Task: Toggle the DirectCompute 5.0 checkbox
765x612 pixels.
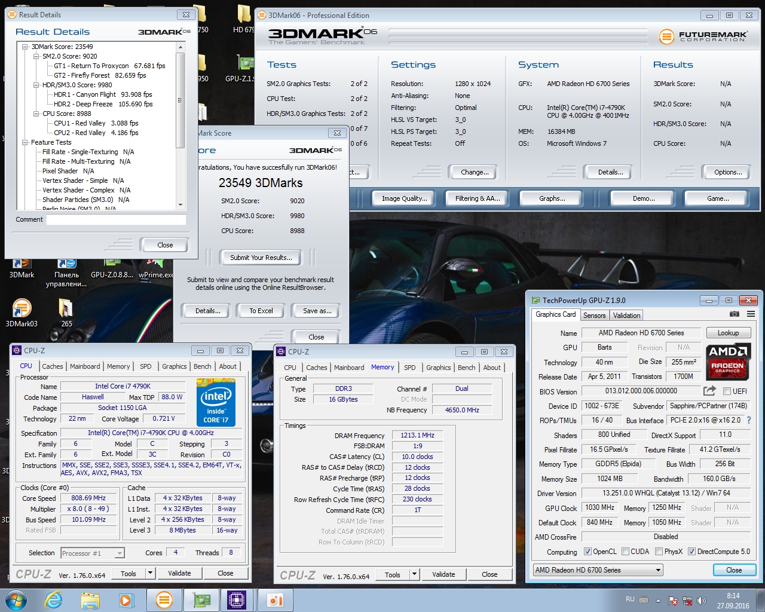Action: 691,552
